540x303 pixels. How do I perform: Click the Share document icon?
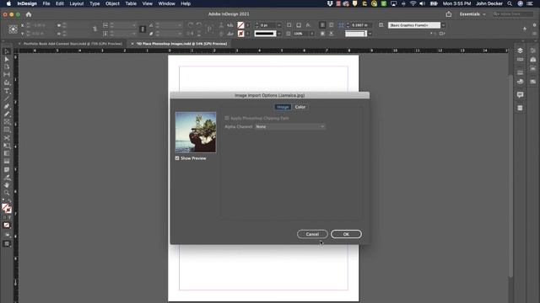point(448,14)
